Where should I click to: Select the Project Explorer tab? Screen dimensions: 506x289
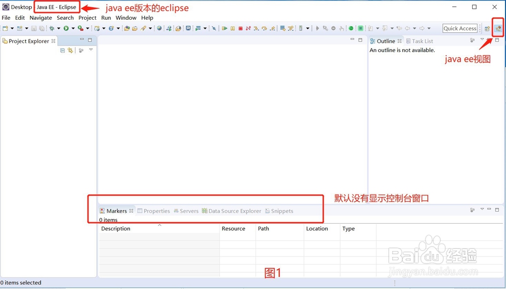point(29,41)
